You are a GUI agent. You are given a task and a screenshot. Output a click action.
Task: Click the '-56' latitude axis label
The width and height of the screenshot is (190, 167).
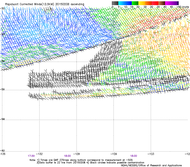(x=2, y=89)
